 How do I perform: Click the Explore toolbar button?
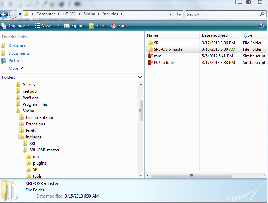coord(74,26)
